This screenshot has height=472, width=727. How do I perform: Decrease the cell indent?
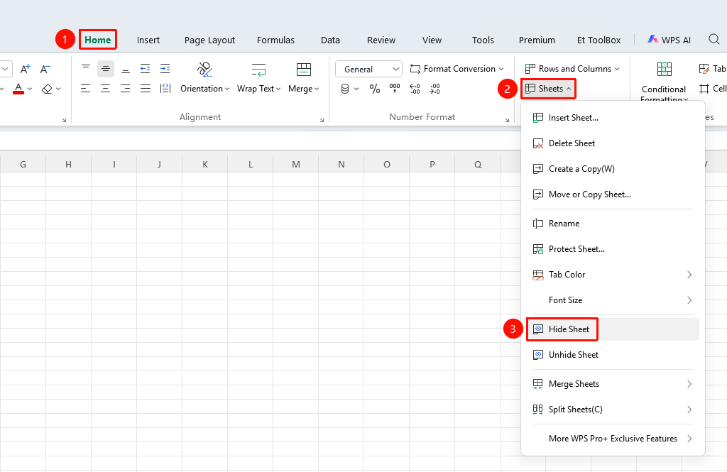click(x=145, y=69)
